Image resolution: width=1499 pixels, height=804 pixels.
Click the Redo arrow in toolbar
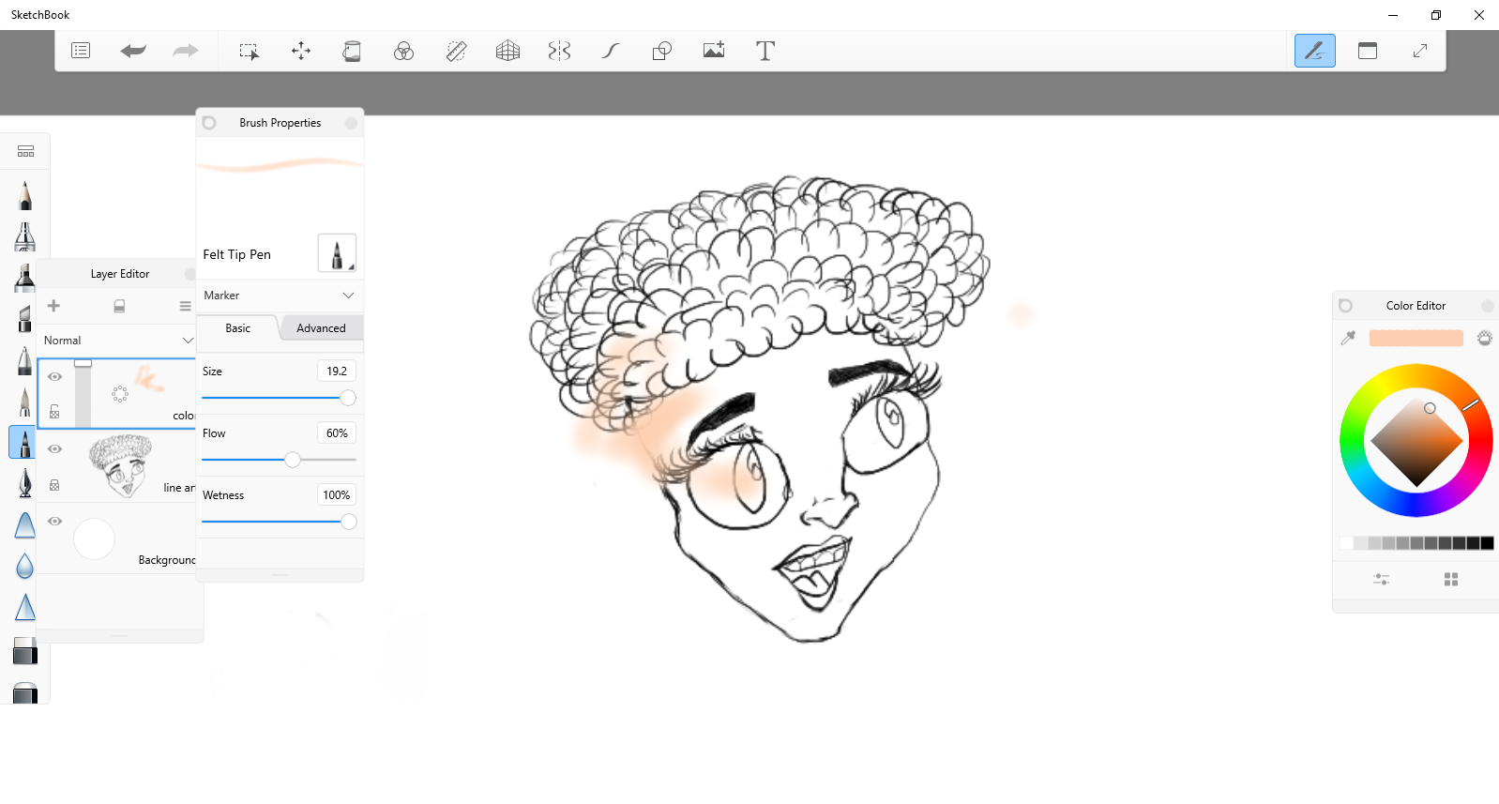click(x=185, y=51)
